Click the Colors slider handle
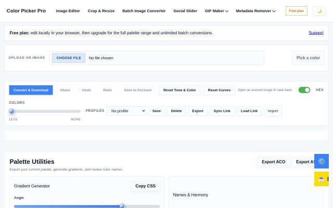This screenshot has height=208, width=333. 11,111
